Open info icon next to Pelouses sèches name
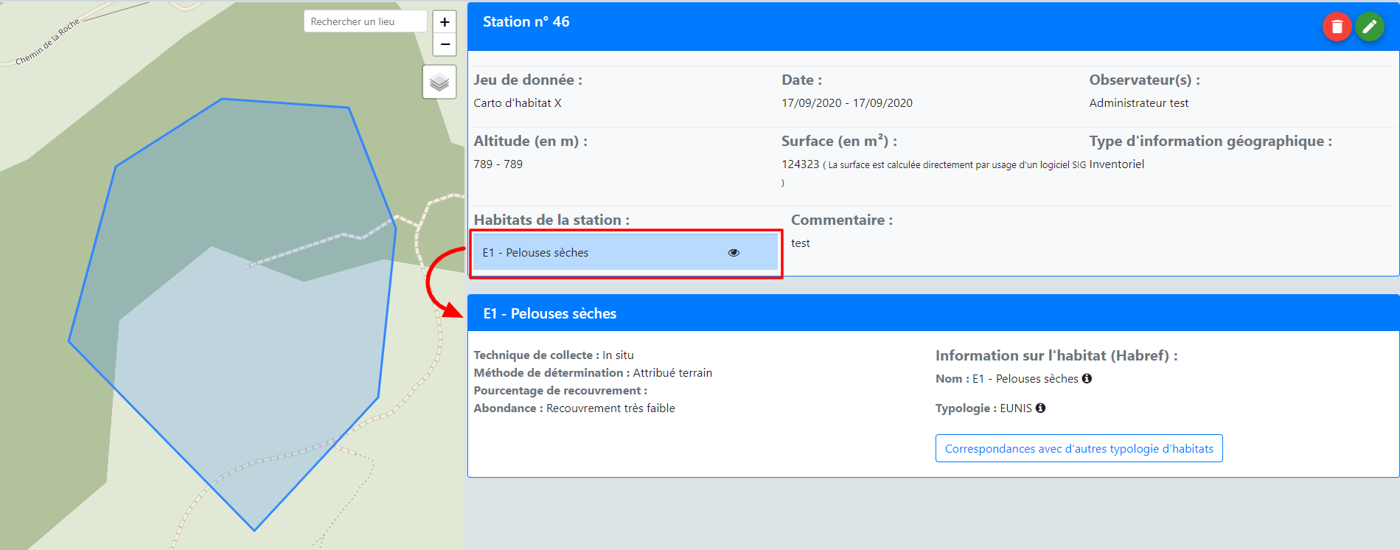Image resolution: width=1400 pixels, height=550 pixels. click(1087, 378)
